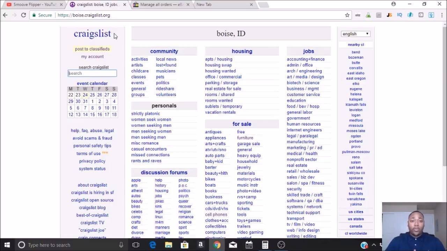Viewport: 447px width, 251px height.
Task: Open the Windows Start menu
Action: pos(7,245)
